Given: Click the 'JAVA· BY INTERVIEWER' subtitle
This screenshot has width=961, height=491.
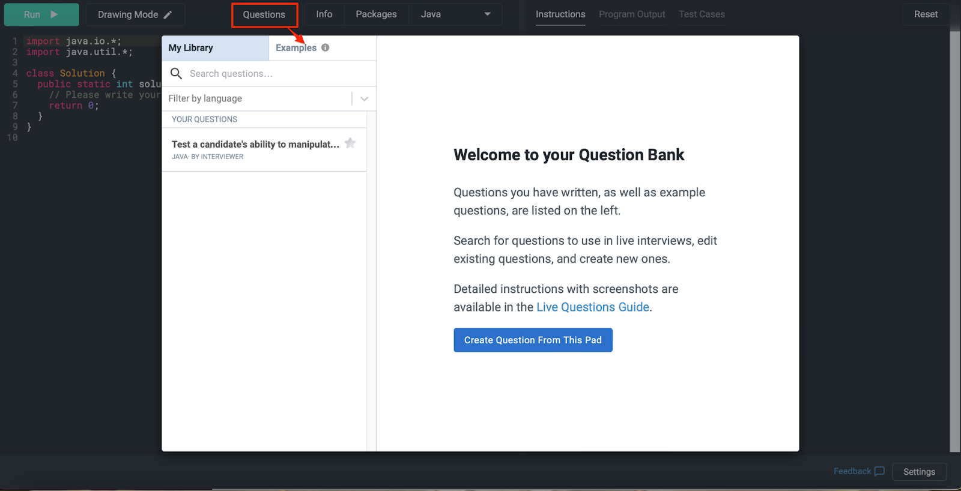Looking at the screenshot, I should pos(207,157).
